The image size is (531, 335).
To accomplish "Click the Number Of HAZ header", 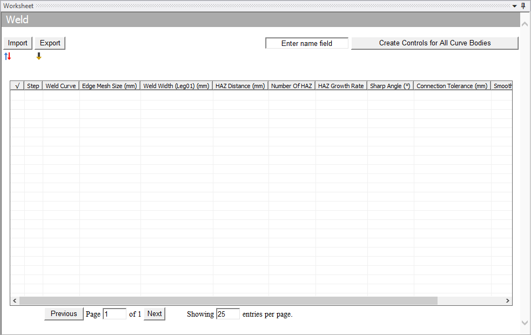I will coord(292,86).
